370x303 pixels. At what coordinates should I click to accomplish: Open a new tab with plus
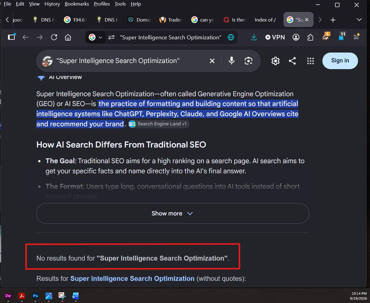pyautogui.click(x=333, y=20)
